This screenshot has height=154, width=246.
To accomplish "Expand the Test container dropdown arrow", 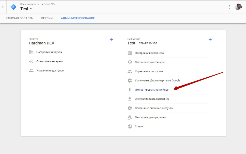I will [x=31, y=9].
